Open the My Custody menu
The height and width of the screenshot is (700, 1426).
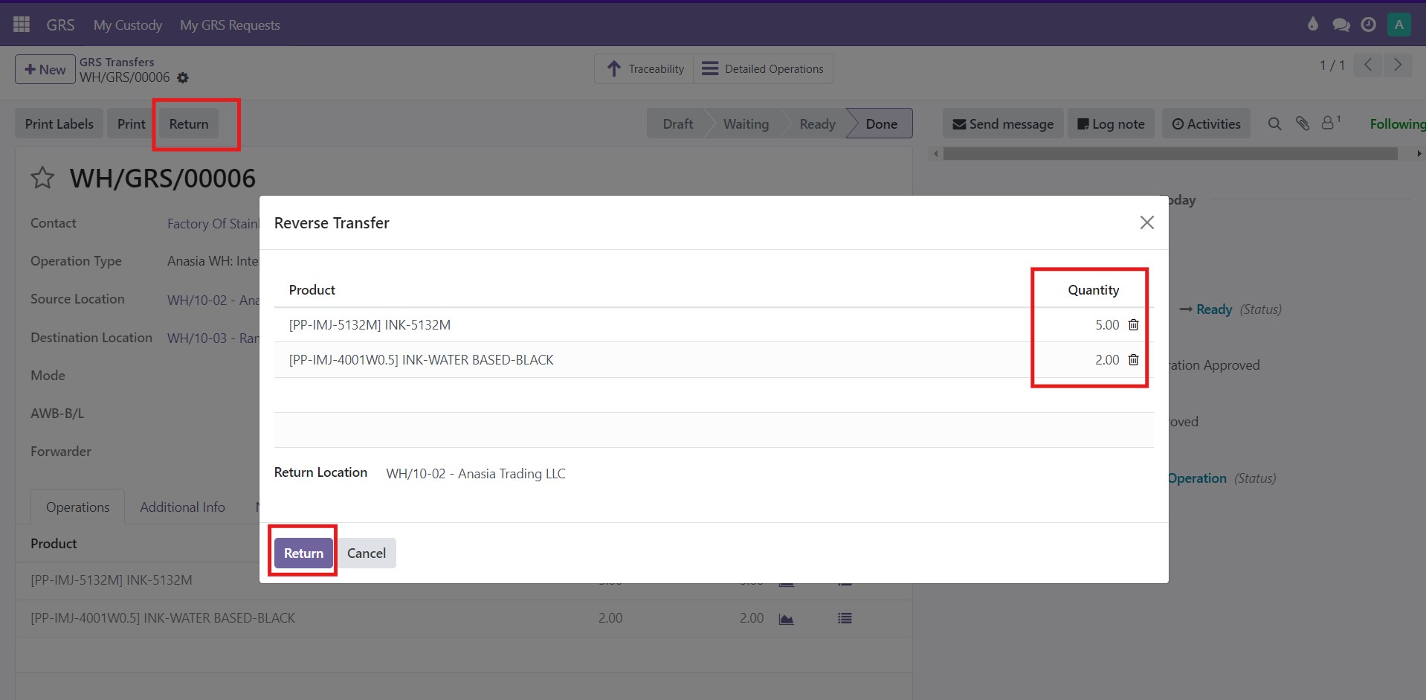pyautogui.click(x=128, y=25)
